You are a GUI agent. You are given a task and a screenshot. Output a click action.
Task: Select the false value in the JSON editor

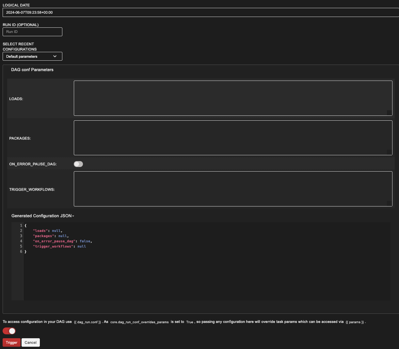[x=85, y=241]
